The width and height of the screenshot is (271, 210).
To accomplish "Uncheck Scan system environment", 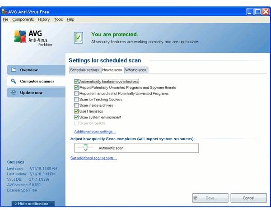I will pyautogui.click(x=76, y=117).
